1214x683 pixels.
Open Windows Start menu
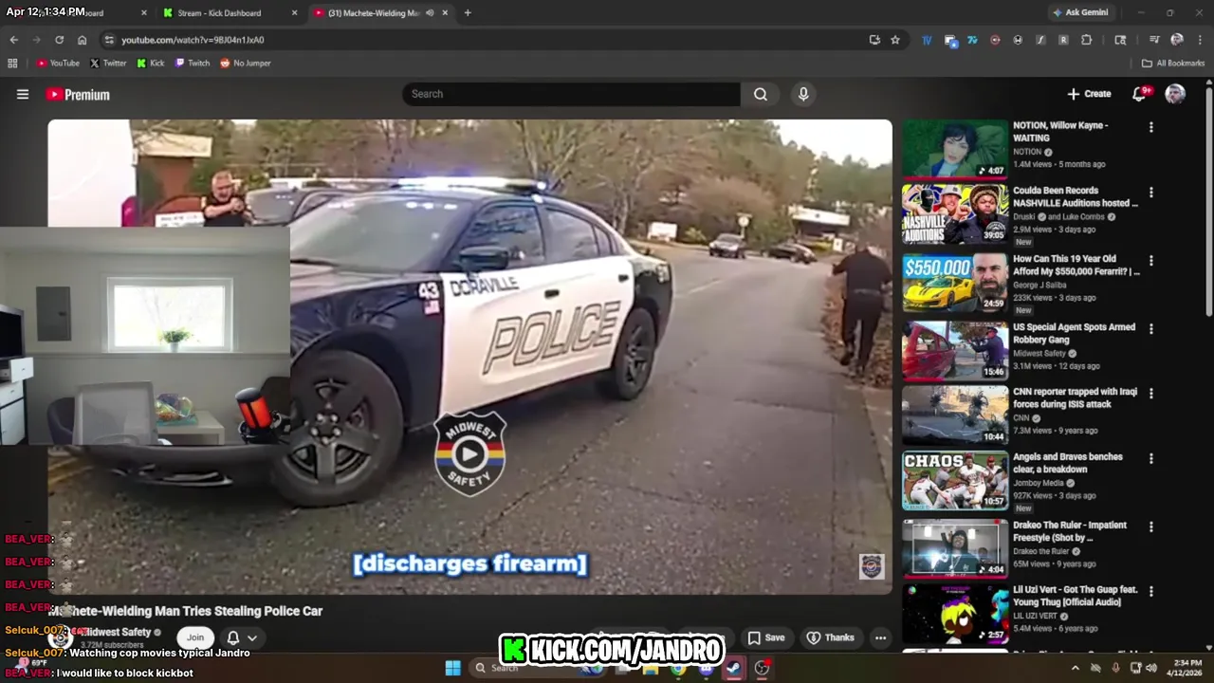pos(452,668)
